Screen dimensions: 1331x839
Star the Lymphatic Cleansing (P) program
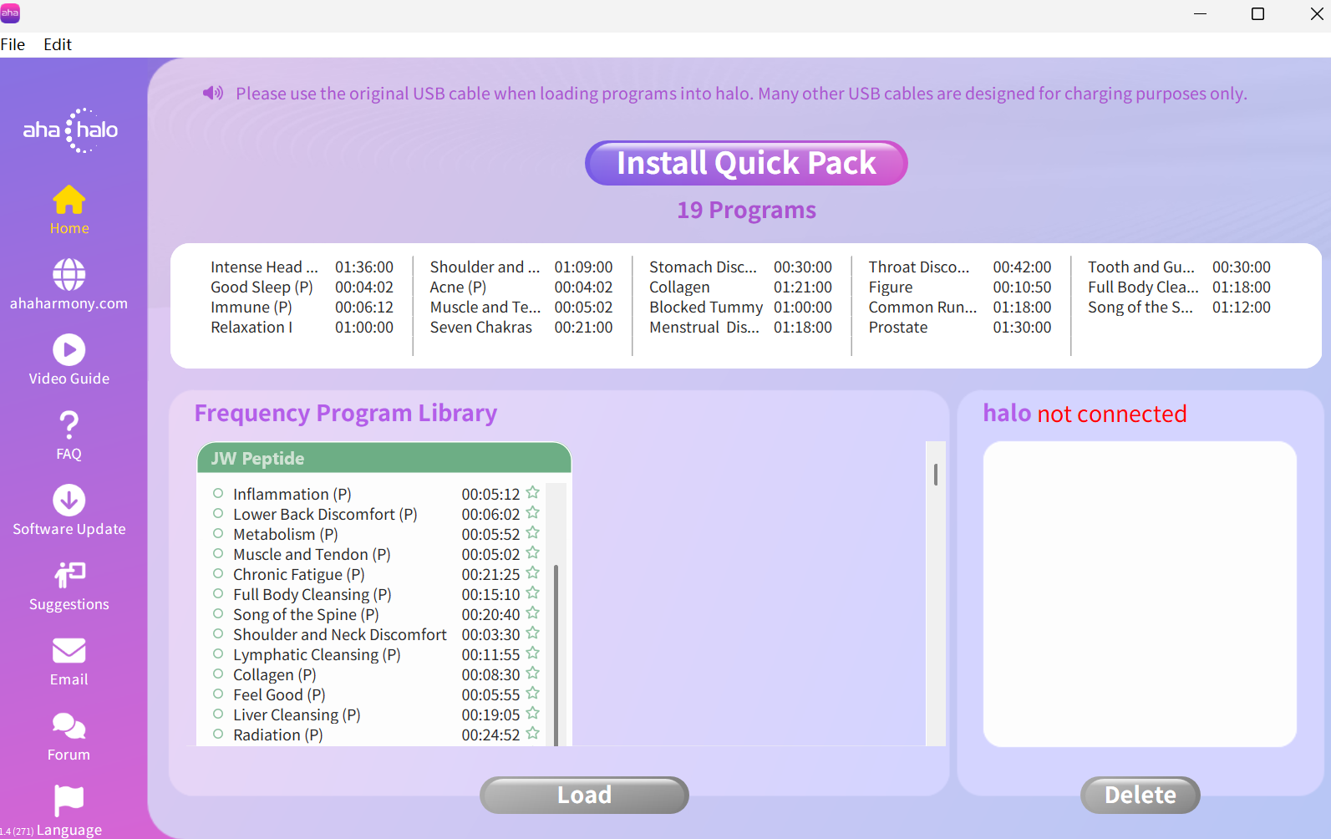tap(533, 653)
